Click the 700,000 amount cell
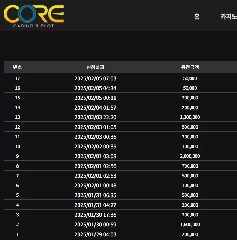 click(190, 166)
